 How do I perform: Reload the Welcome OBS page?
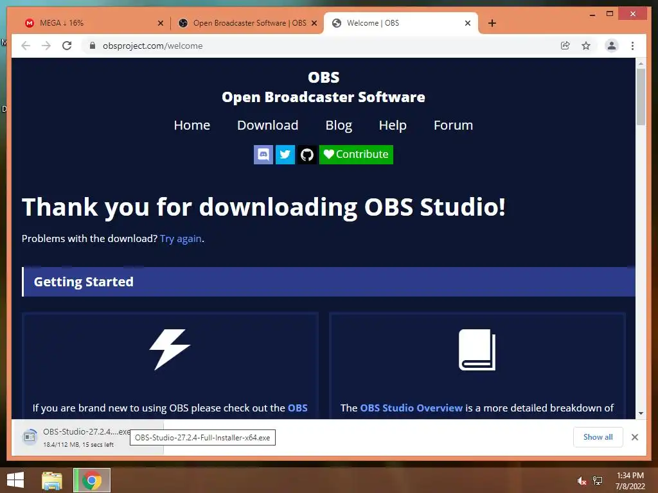[67, 46]
